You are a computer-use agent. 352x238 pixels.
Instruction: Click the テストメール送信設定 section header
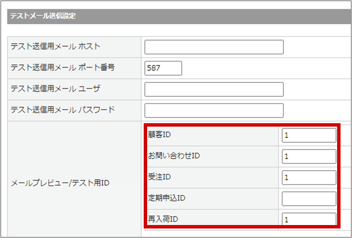pos(43,16)
